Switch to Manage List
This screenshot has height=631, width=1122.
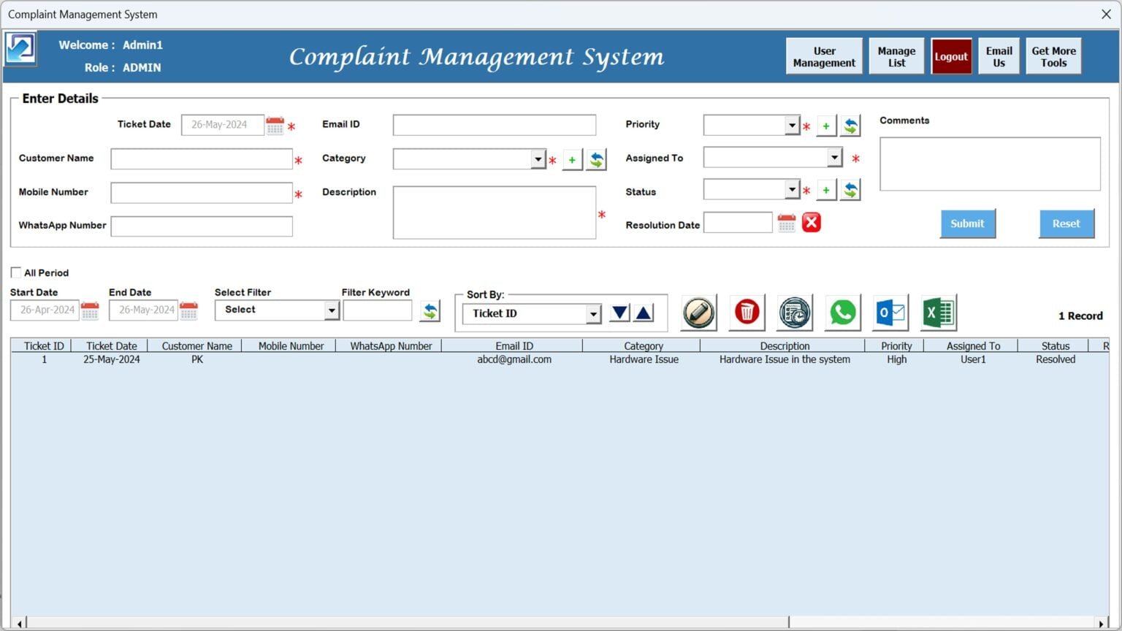tap(896, 56)
